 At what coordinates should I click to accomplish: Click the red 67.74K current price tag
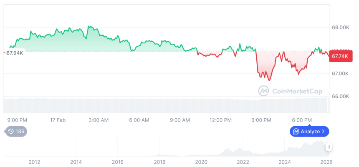pyautogui.click(x=340, y=55)
